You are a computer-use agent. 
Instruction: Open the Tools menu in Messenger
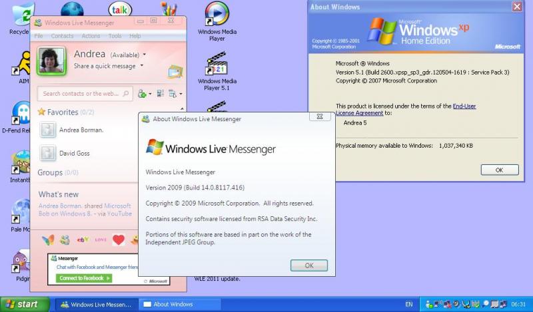coord(115,36)
